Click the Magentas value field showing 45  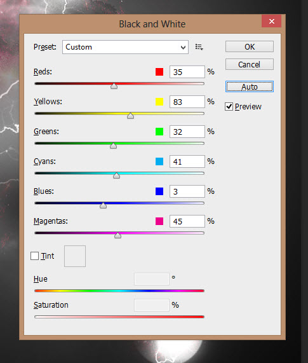(x=187, y=221)
